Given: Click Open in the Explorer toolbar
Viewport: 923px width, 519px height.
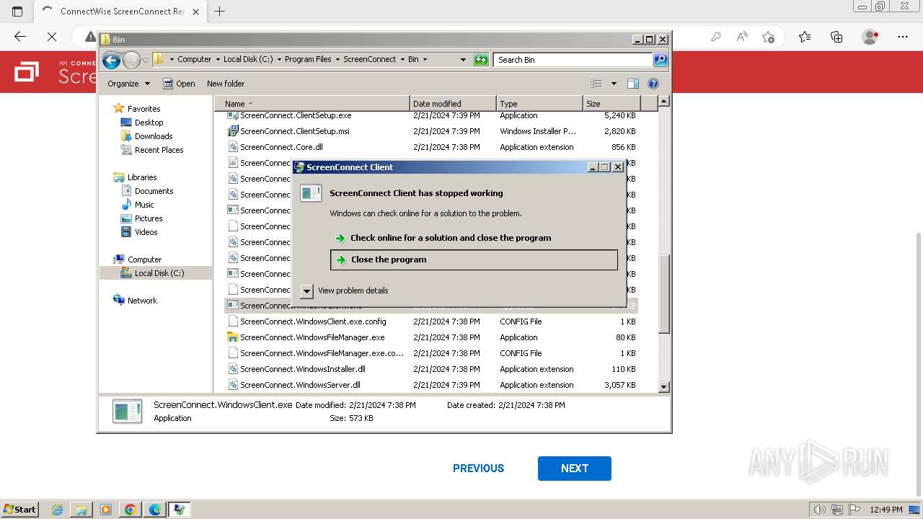Looking at the screenshot, I should click(179, 84).
